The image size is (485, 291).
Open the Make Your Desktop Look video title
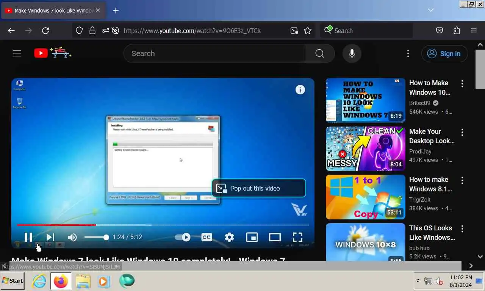click(x=432, y=136)
